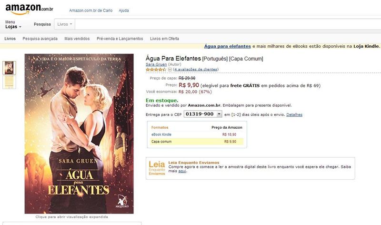Open Livros em Oferta section

164,39
